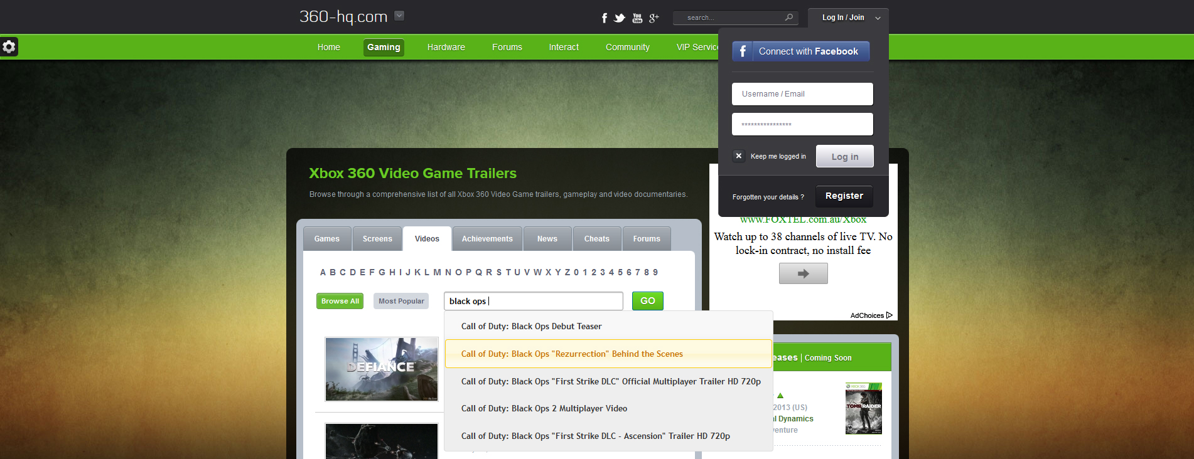Focus the password field

point(802,124)
